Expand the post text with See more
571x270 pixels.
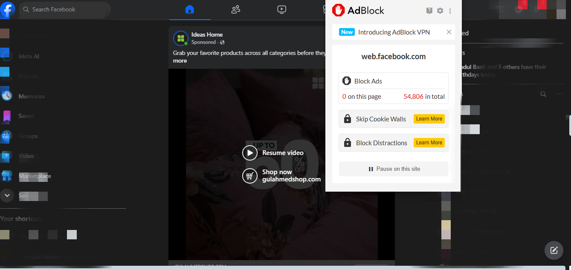(180, 60)
